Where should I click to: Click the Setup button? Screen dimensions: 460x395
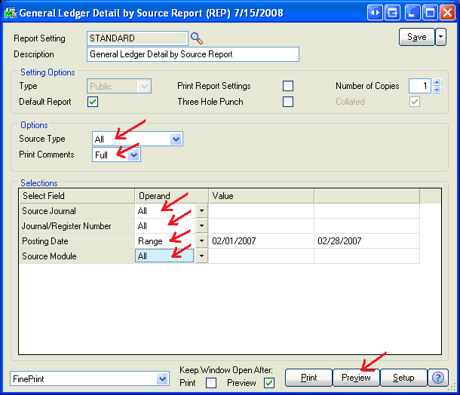pos(403,378)
